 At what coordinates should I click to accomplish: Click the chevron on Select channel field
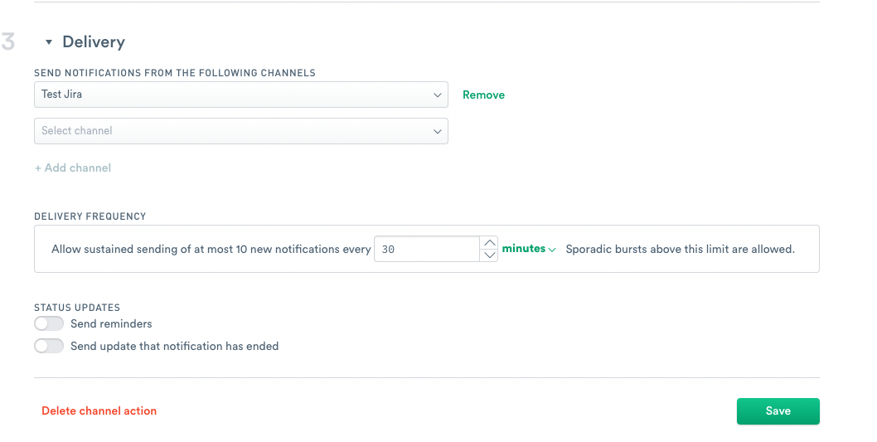438,132
